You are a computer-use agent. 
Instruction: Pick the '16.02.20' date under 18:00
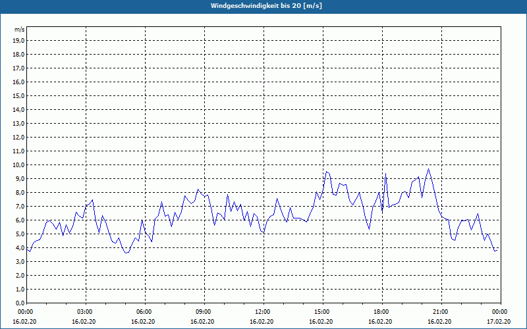[380, 321]
